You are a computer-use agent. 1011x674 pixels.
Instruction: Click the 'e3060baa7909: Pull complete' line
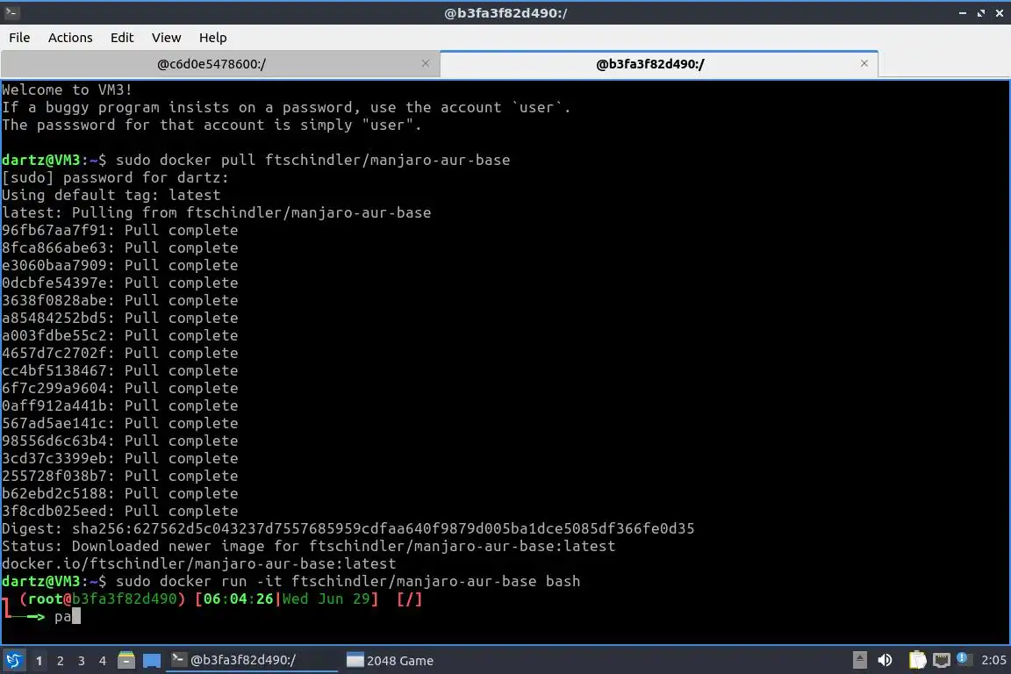120,265
